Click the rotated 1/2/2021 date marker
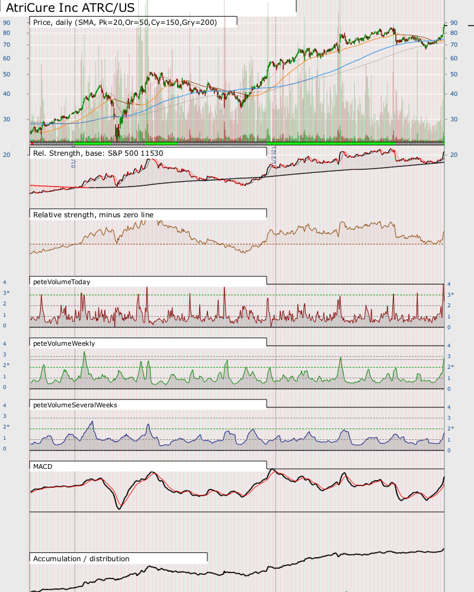The image size is (474, 592). tap(274, 156)
